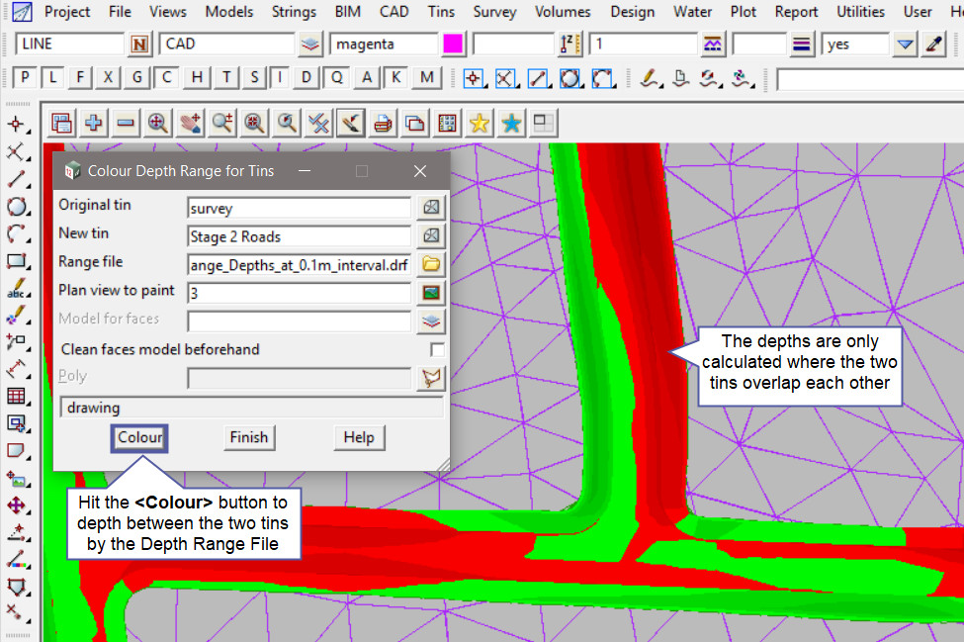Click the New tin input field
964x642 pixels.
pos(299,236)
